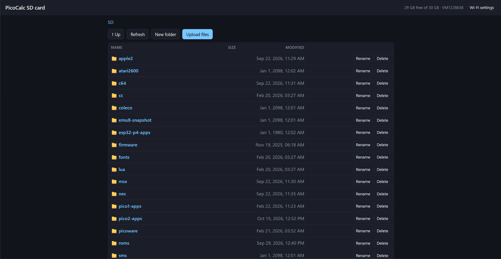Rename the pico1-apps folder
The width and height of the screenshot is (501, 259).
pos(363,206)
